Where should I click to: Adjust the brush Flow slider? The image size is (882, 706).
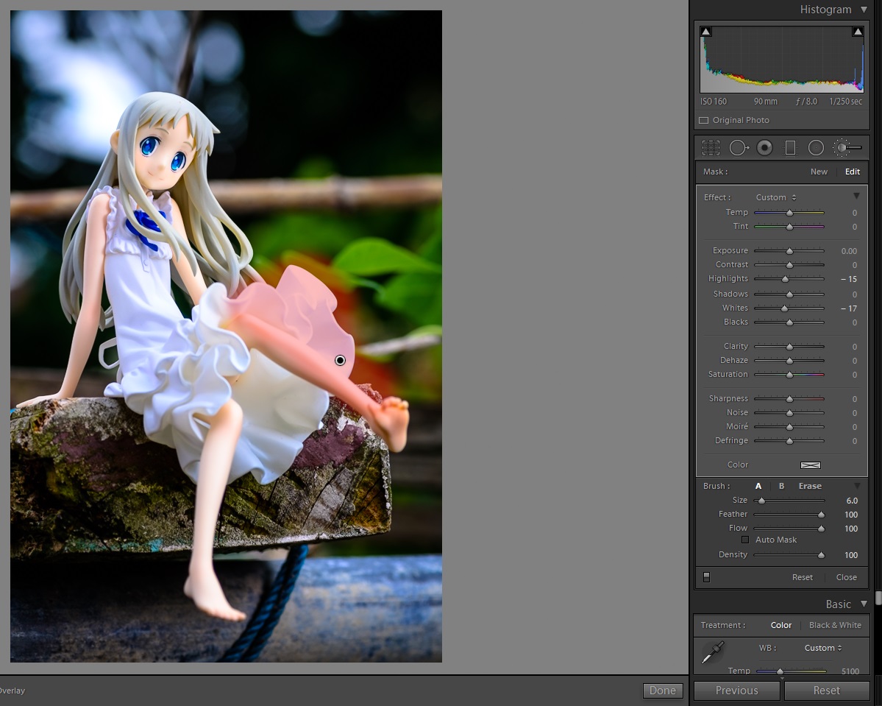821,529
